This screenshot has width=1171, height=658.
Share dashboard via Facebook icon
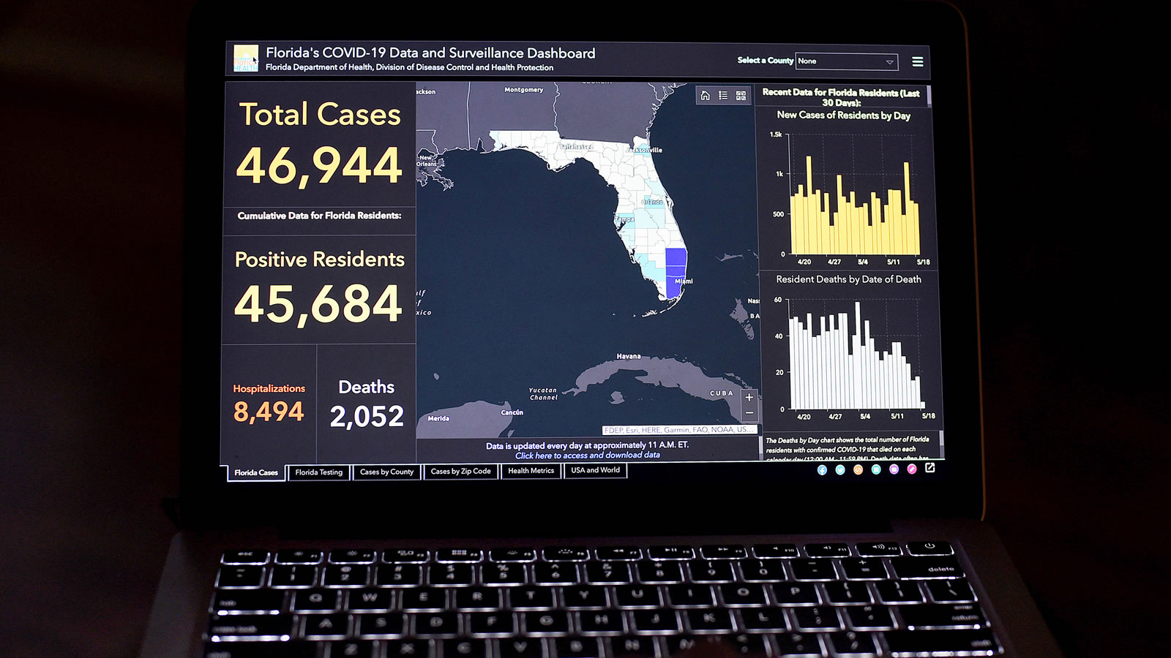822,469
